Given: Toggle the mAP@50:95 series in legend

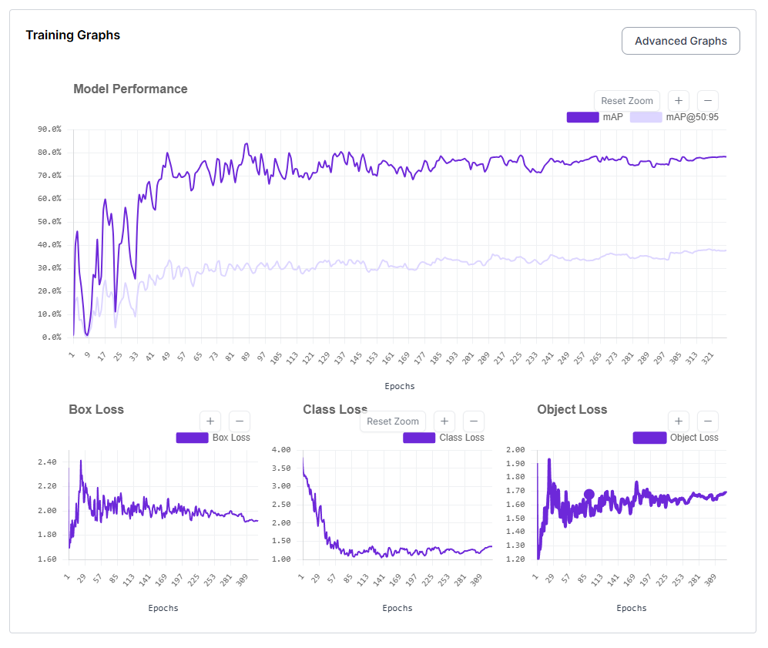Looking at the screenshot, I should pos(646,118).
